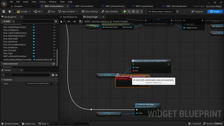
Task: Click the Eject button
Action: click(137, 12)
